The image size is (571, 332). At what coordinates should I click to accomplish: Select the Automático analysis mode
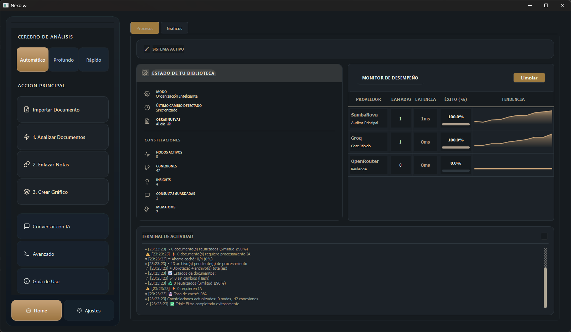pos(32,59)
